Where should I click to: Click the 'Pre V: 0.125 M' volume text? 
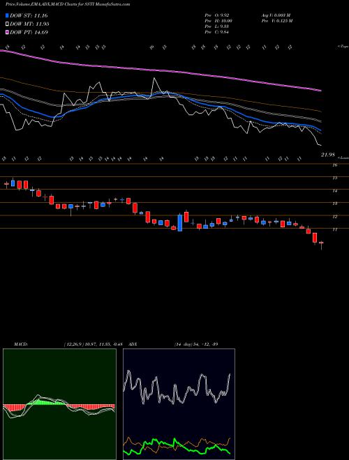[276, 21]
